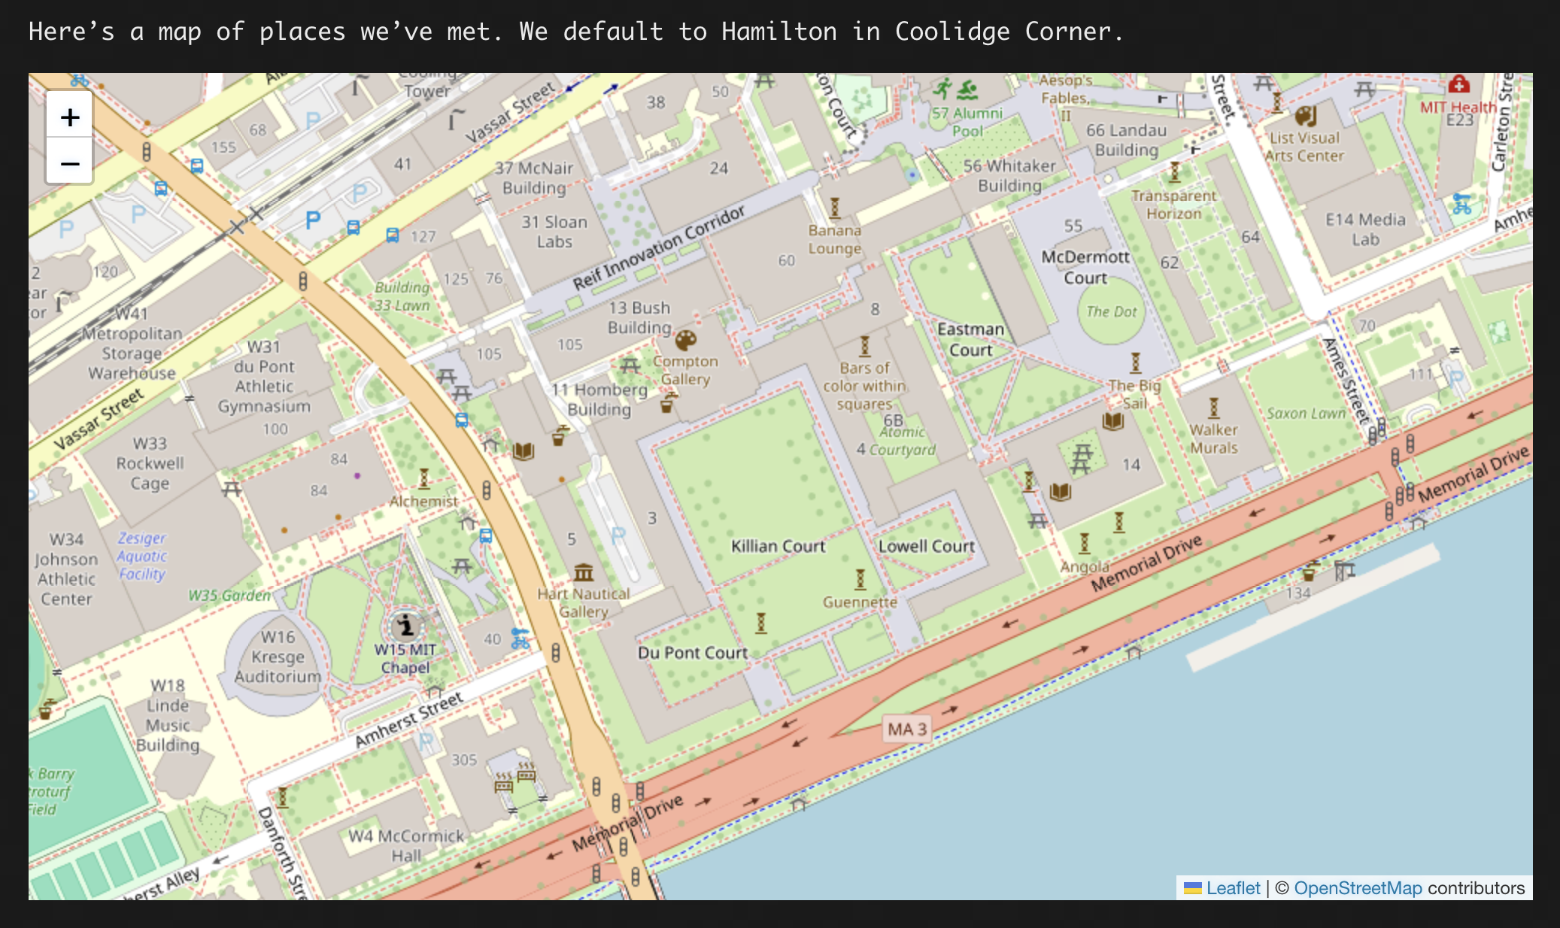Screen dimensions: 1560x928
Task: Open the Leaflet attribution link
Action: click(1233, 888)
